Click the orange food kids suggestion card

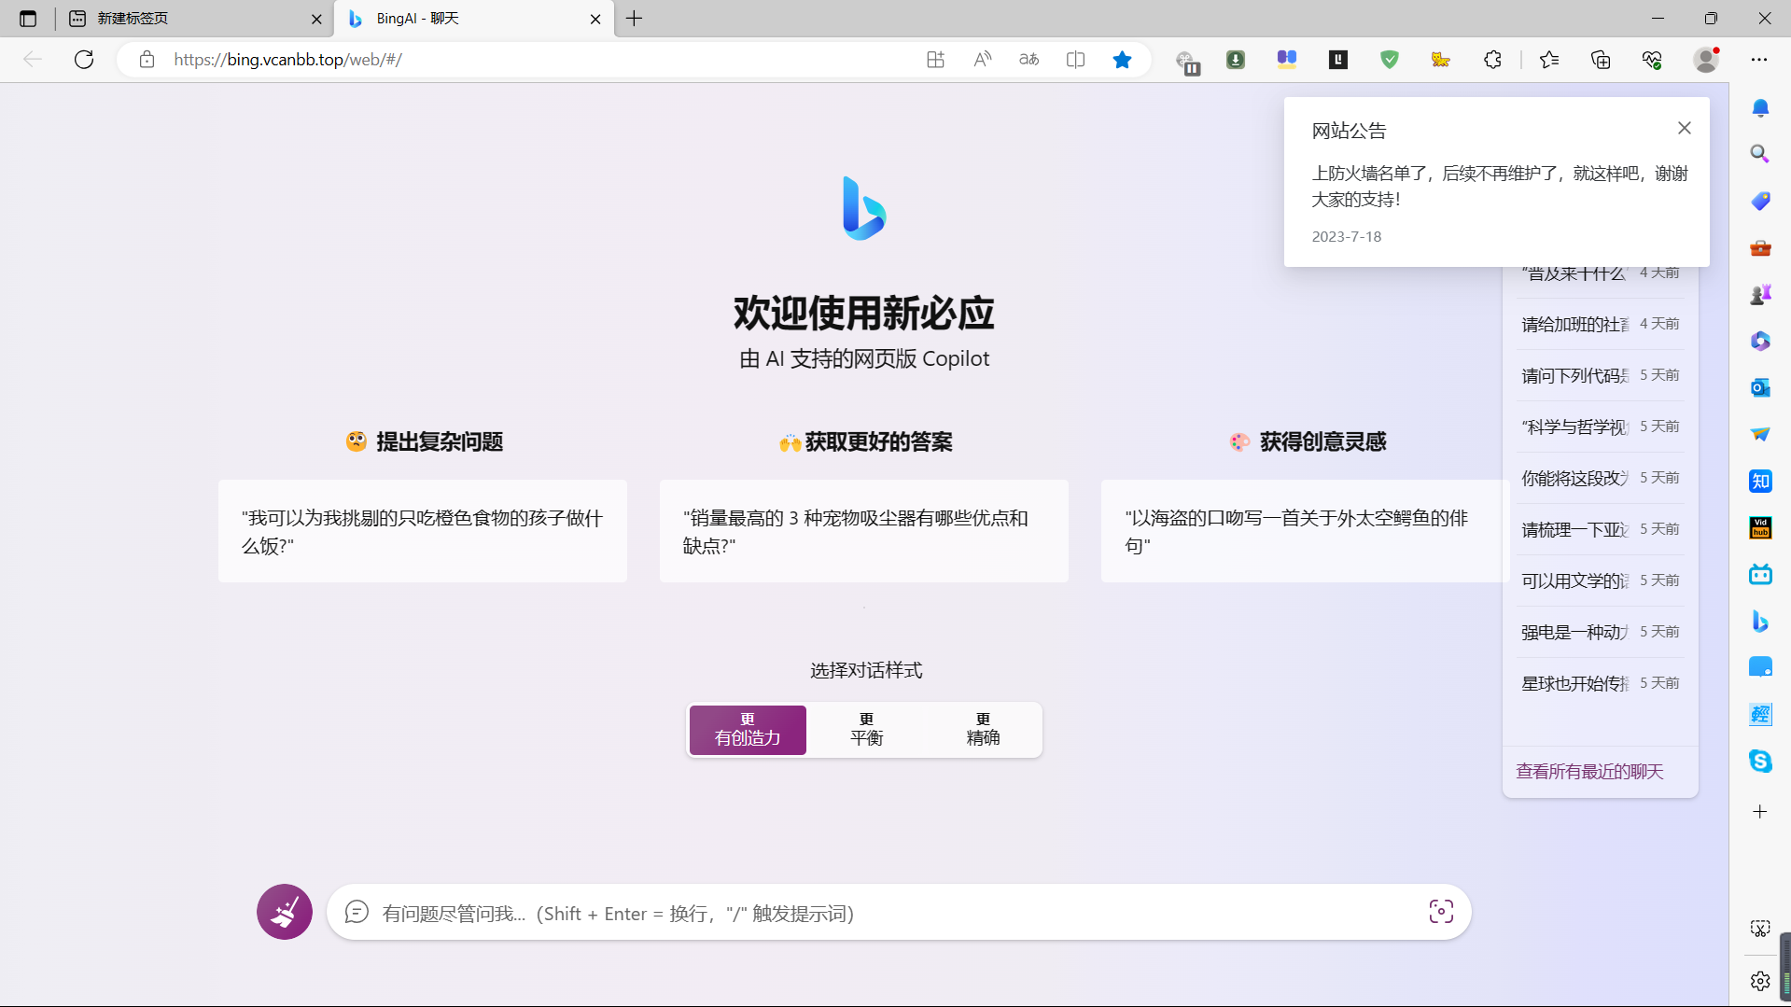(423, 531)
